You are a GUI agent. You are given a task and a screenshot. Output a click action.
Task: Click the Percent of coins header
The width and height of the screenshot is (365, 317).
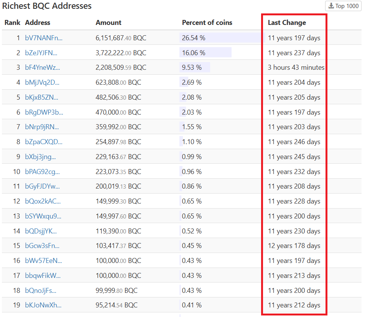[207, 23]
